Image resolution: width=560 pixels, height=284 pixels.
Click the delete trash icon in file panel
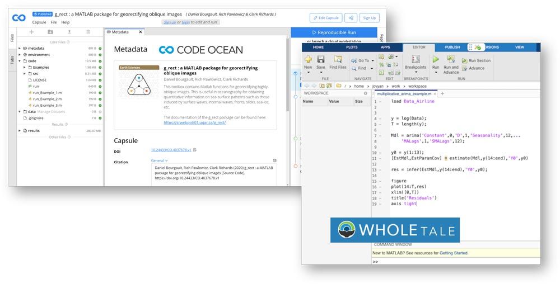tap(88, 32)
